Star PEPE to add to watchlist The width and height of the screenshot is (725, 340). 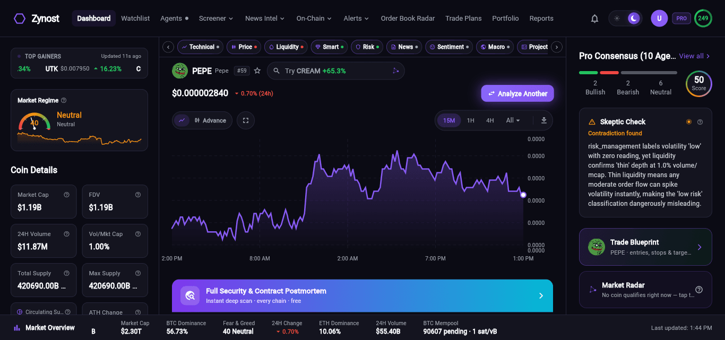click(x=257, y=71)
